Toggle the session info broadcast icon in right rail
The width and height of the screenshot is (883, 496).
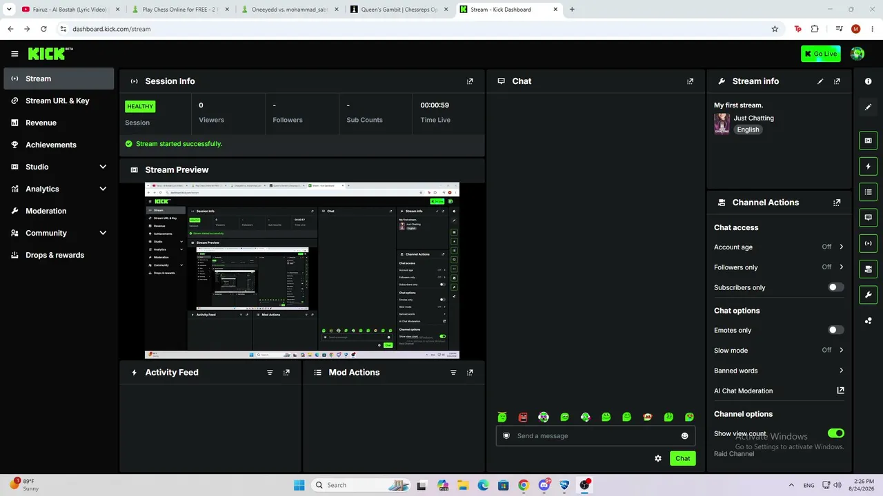pos(869,243)
